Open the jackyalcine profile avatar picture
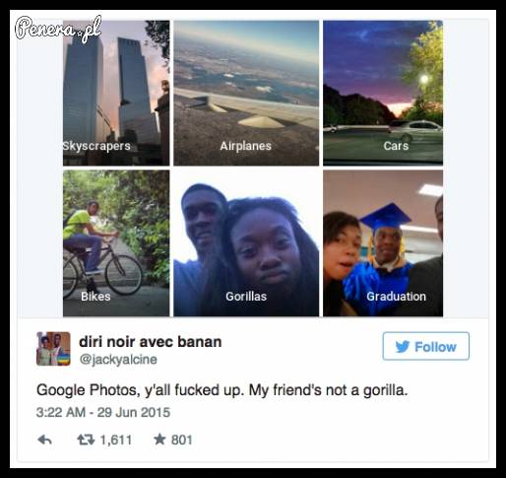The width and height of the screenshot is (506, 478). click(53, 349)
